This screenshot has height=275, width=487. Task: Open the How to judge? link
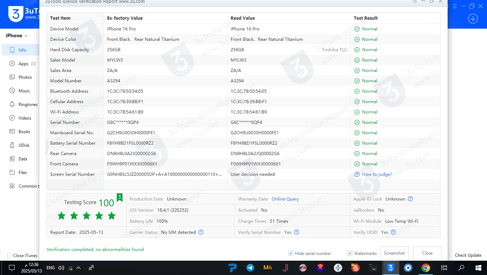[377, 174]
